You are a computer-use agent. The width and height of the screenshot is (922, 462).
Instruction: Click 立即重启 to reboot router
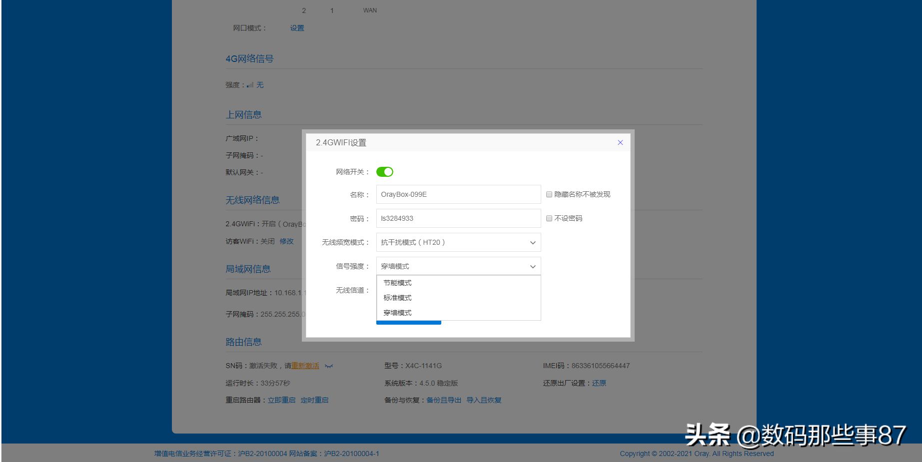pos(281,400)
